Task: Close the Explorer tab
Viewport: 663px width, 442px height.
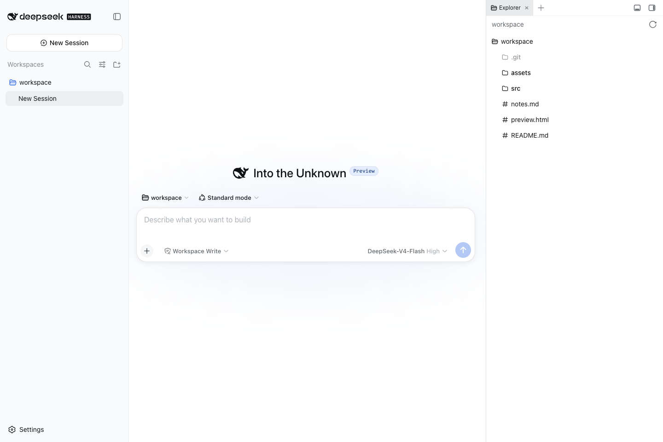Action: tap(527, 8)
